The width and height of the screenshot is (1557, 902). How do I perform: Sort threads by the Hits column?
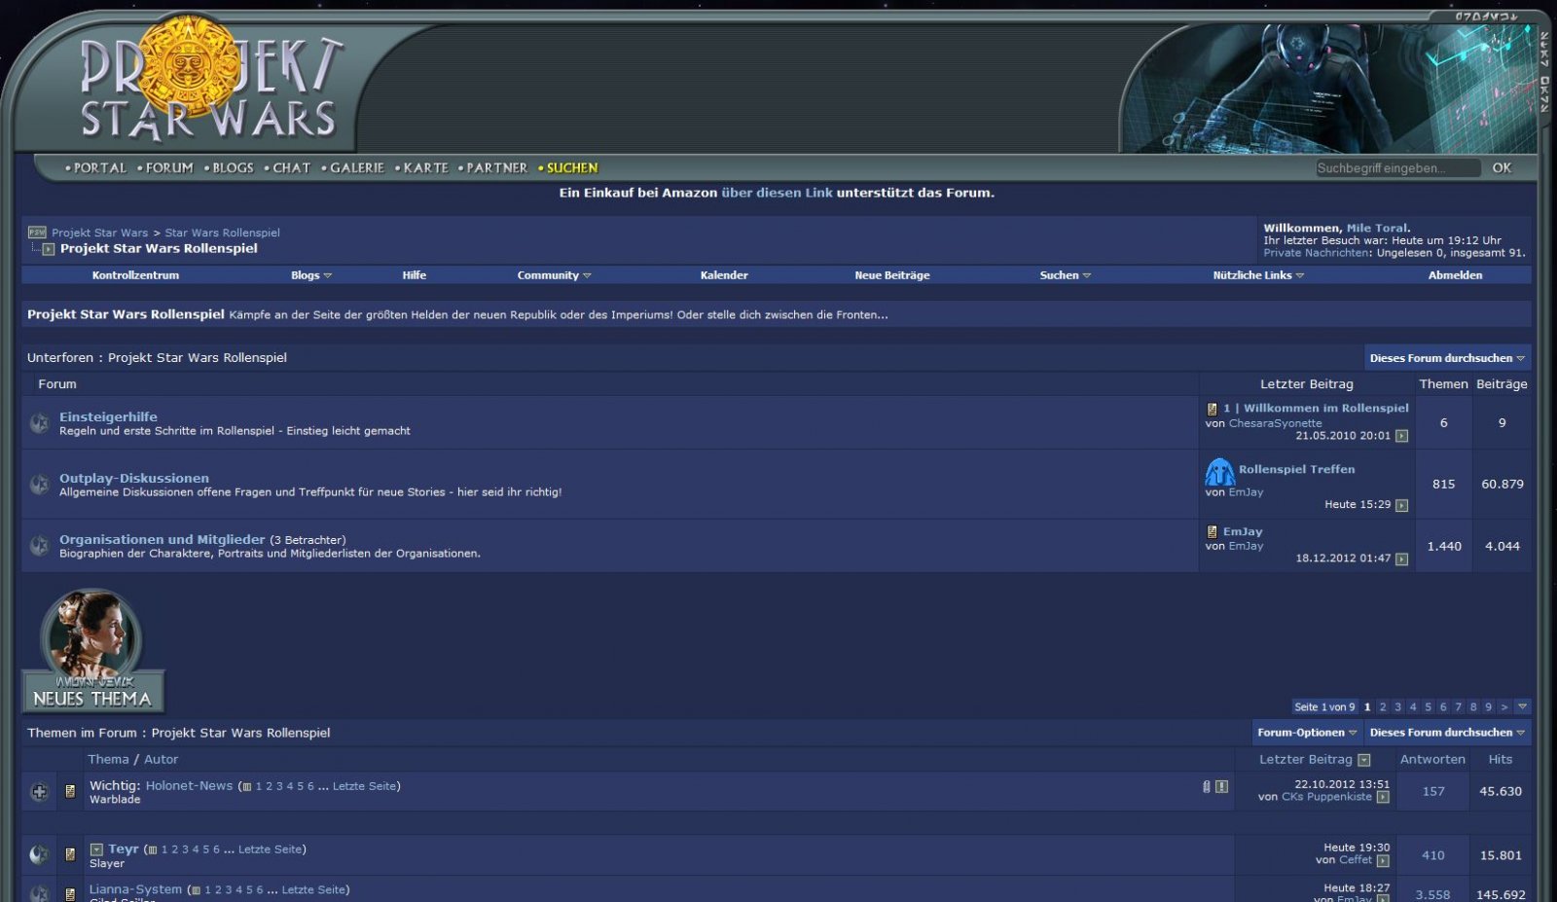tap(1500, 760)
